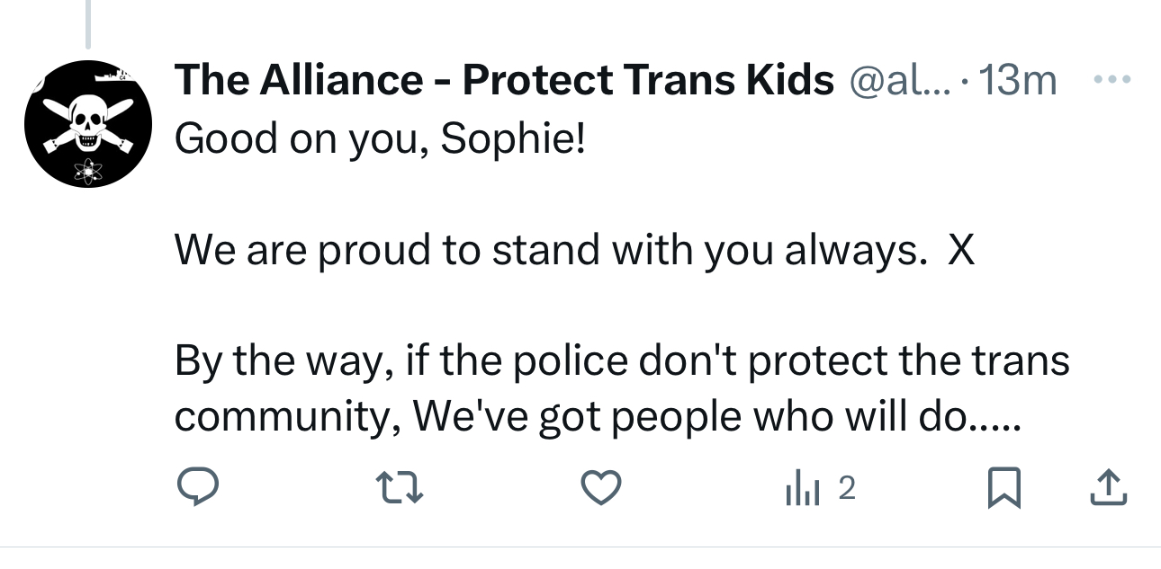The image size is (1161, 569).
Task: Click the skull and crossbones profile picture
Action: point(85,123)
